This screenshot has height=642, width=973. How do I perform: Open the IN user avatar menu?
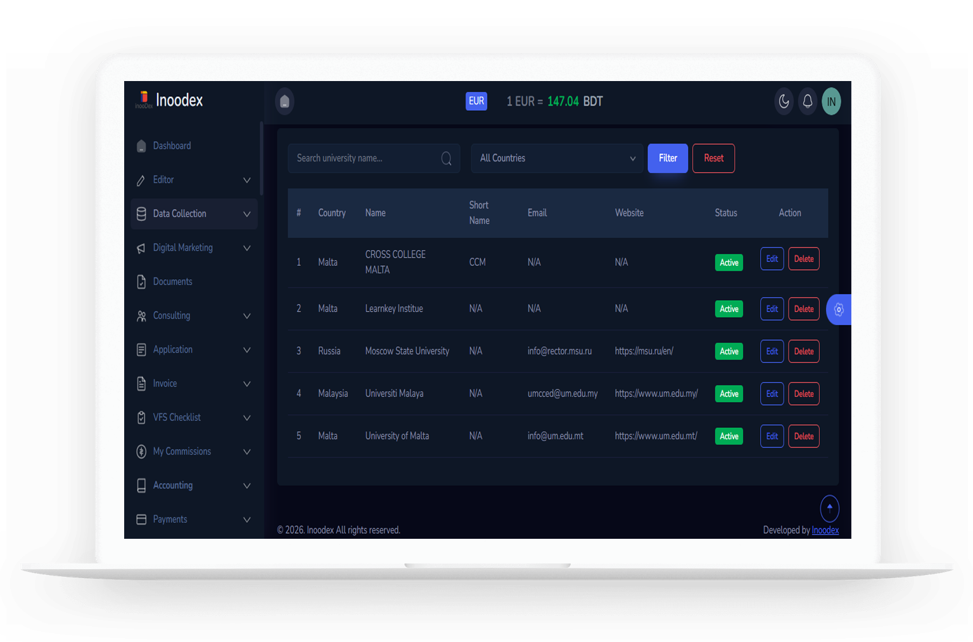pyautogui.click(x=831, y=101)
